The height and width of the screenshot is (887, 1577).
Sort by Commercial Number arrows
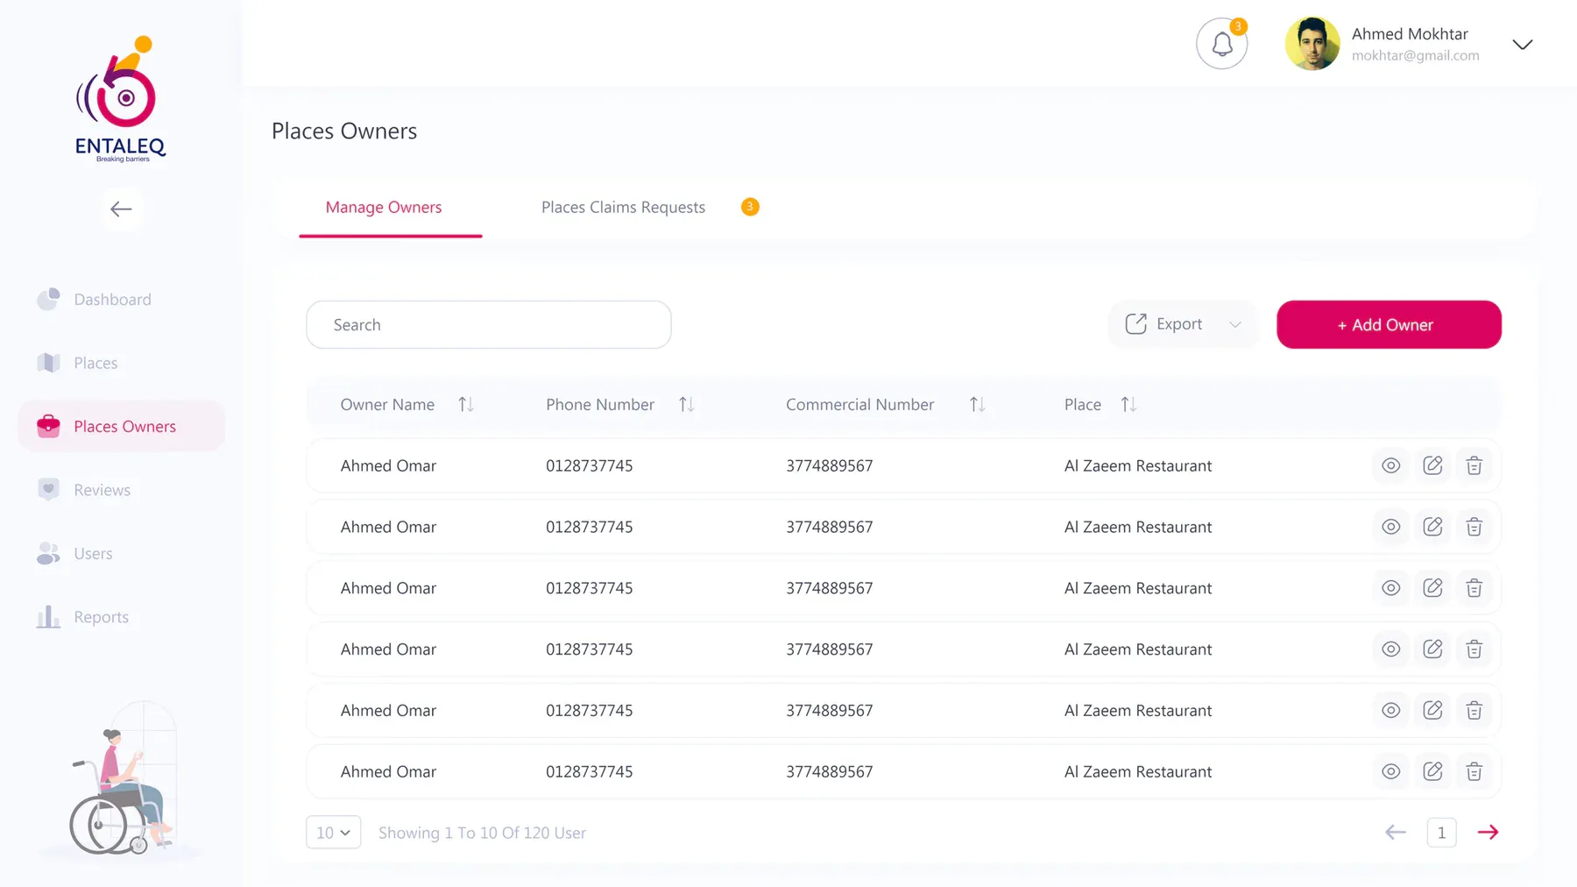978,405
